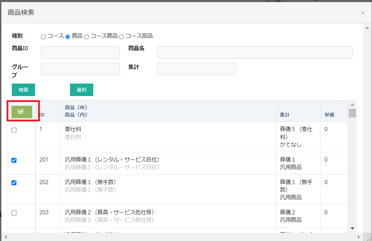Click the 集計 search field
The height and width of the screenshot is (241, 372).
click(197, 69)
